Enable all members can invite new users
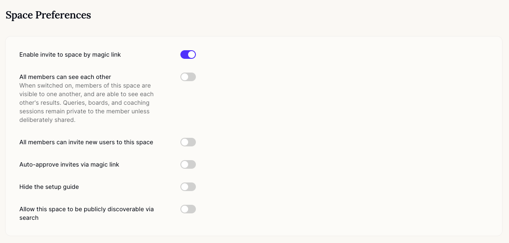Screen dimensions: 509x243 [x=188, y=142]
